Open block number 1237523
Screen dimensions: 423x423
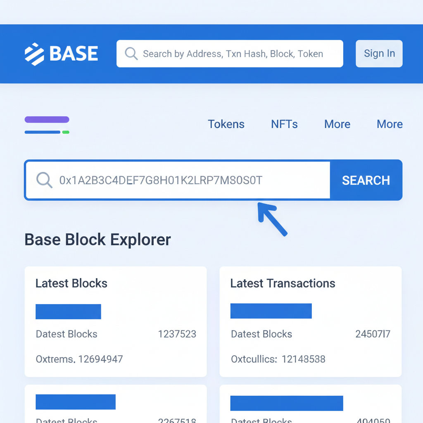coord(177,334)
